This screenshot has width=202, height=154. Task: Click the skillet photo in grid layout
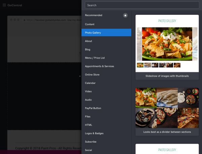coord(146,118)
